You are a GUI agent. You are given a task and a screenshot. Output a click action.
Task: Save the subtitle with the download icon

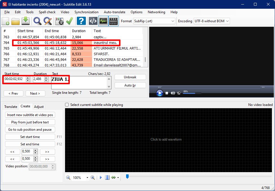(x=26, y=21)
